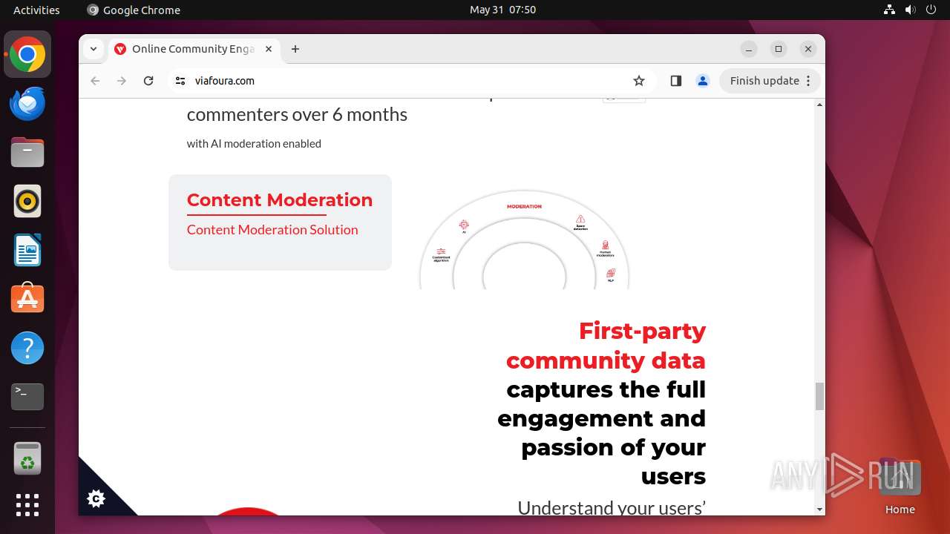
Task: Minimize the Chrome window
Action: click(x=749, y=49)
